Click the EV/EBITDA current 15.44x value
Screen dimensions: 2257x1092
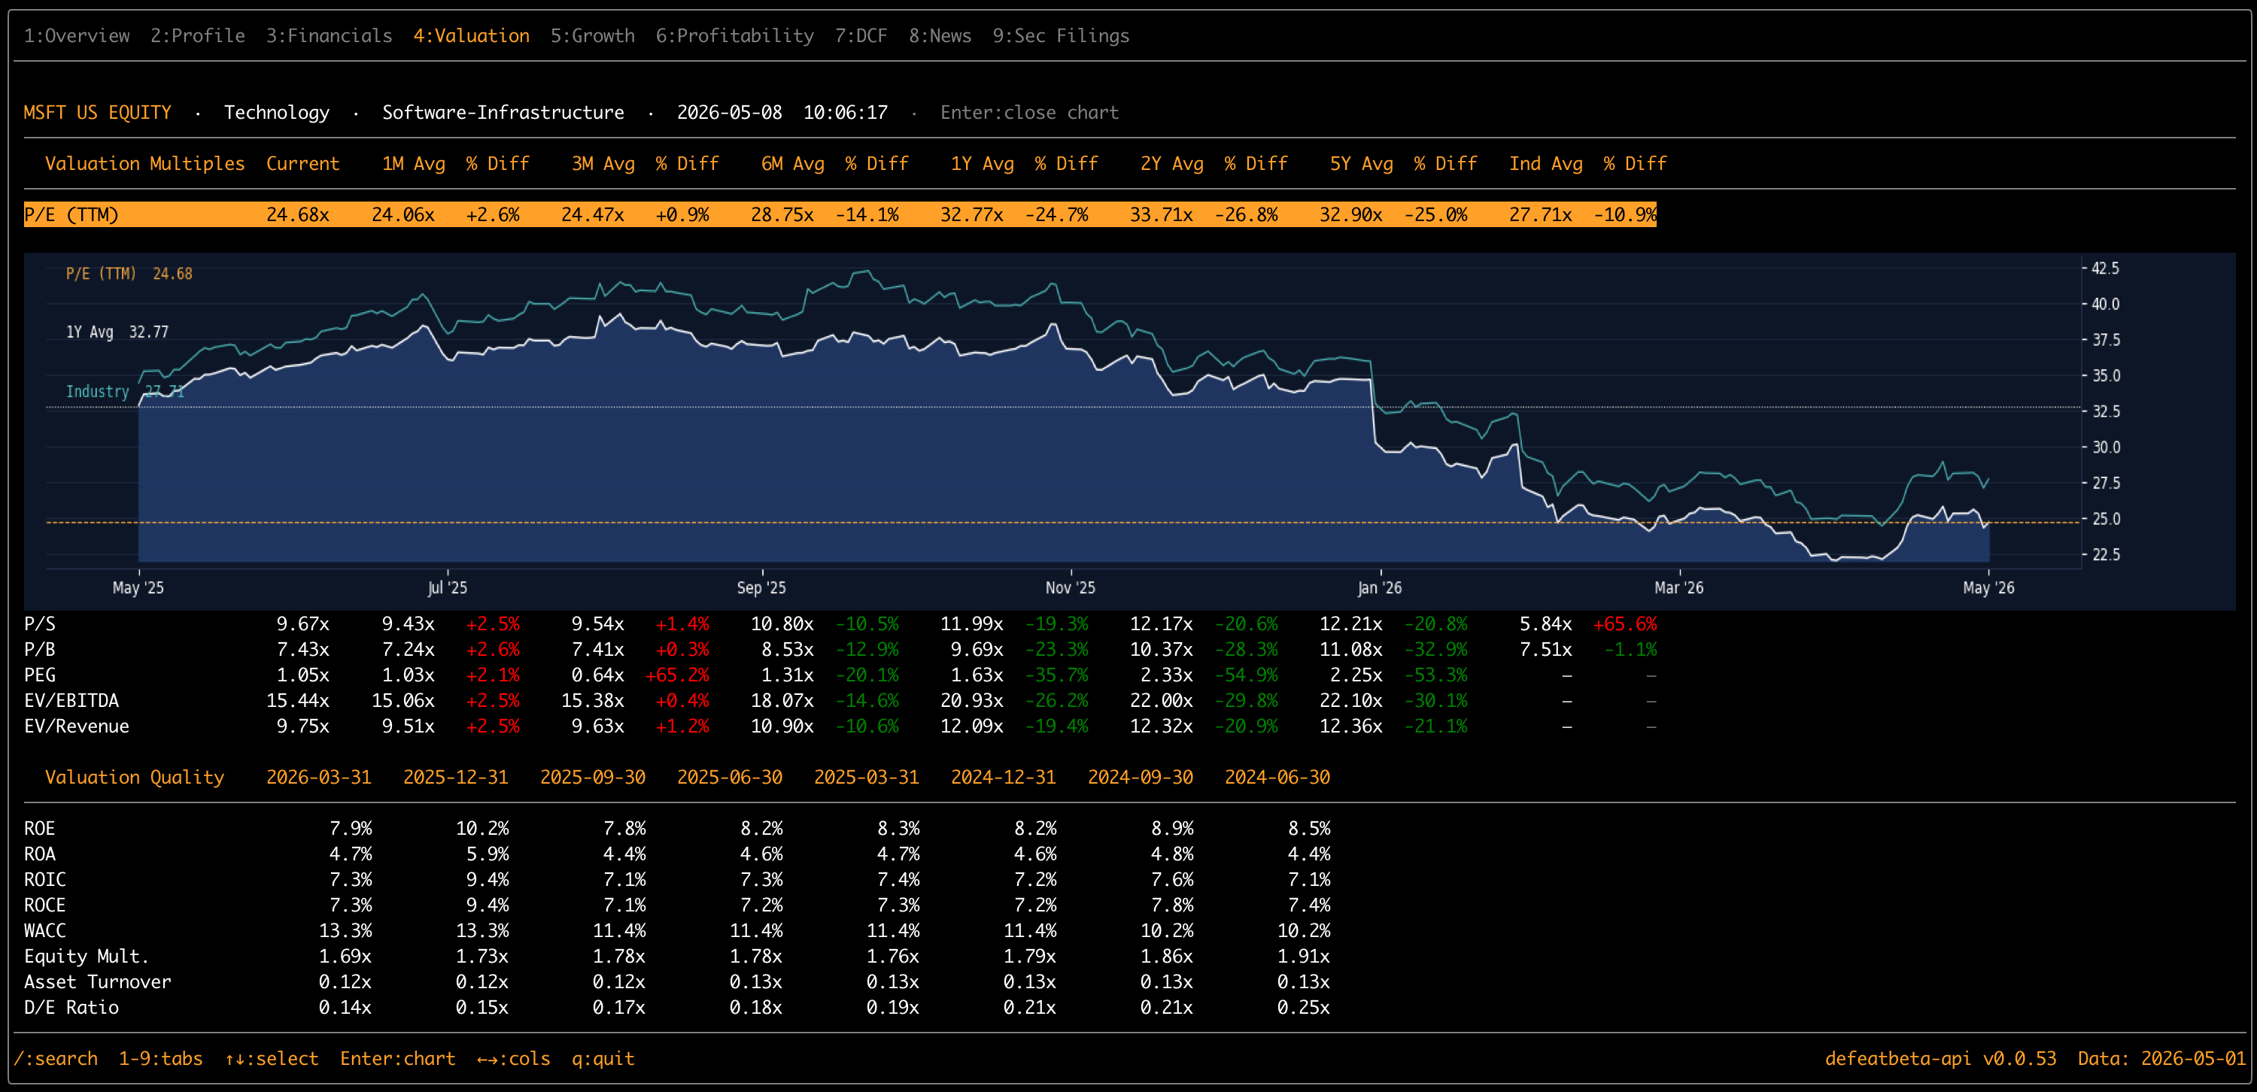(x=298, y=701)
